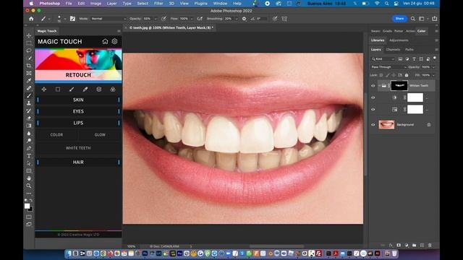Click the Magic Touch square selection icon
This screenshot has height=260, width=463.
(x=58, y=90)
